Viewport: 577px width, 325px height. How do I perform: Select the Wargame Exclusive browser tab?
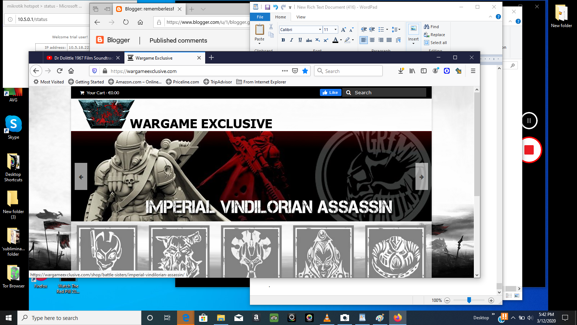[165, 58]
